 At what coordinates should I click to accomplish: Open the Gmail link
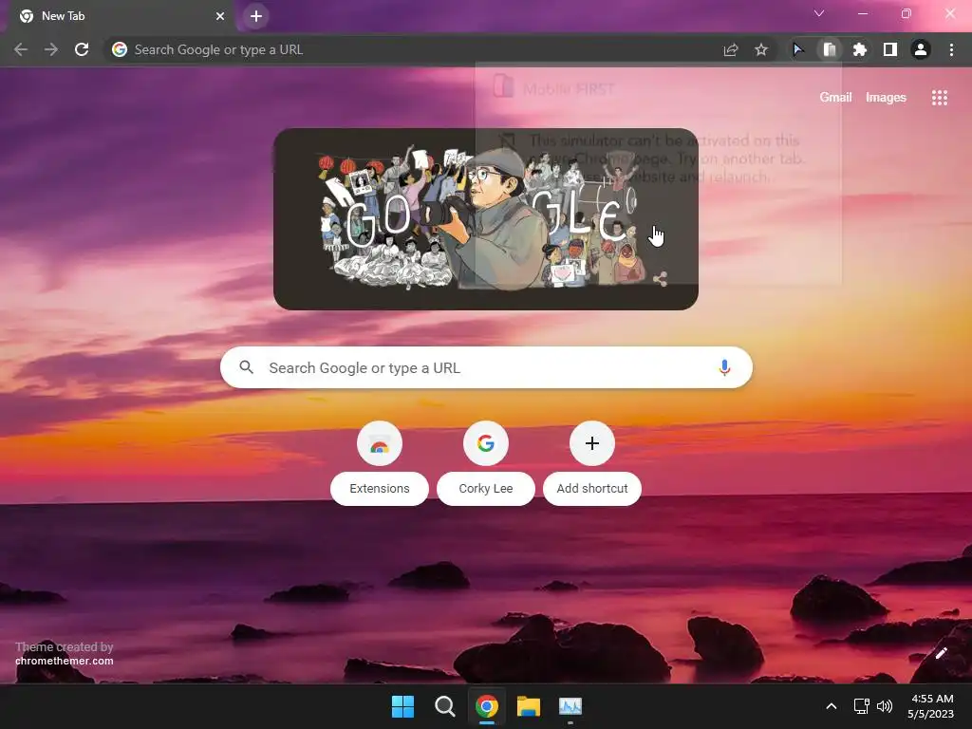(x=835, y=98)
